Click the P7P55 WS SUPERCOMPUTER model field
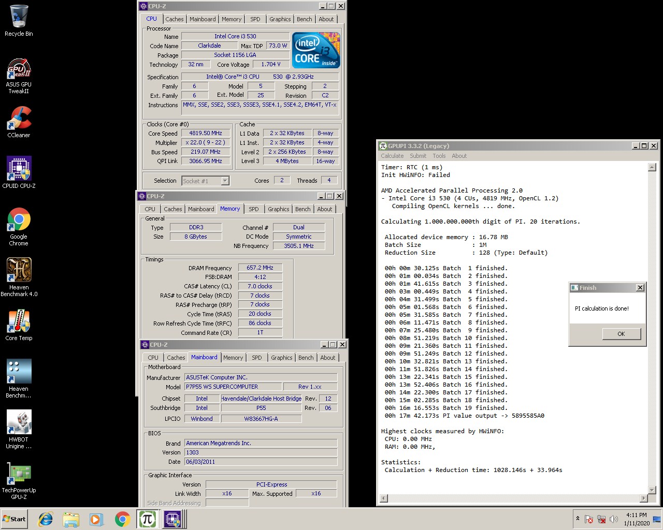Viewport: 663px width, 530px height. click(233, 387)
